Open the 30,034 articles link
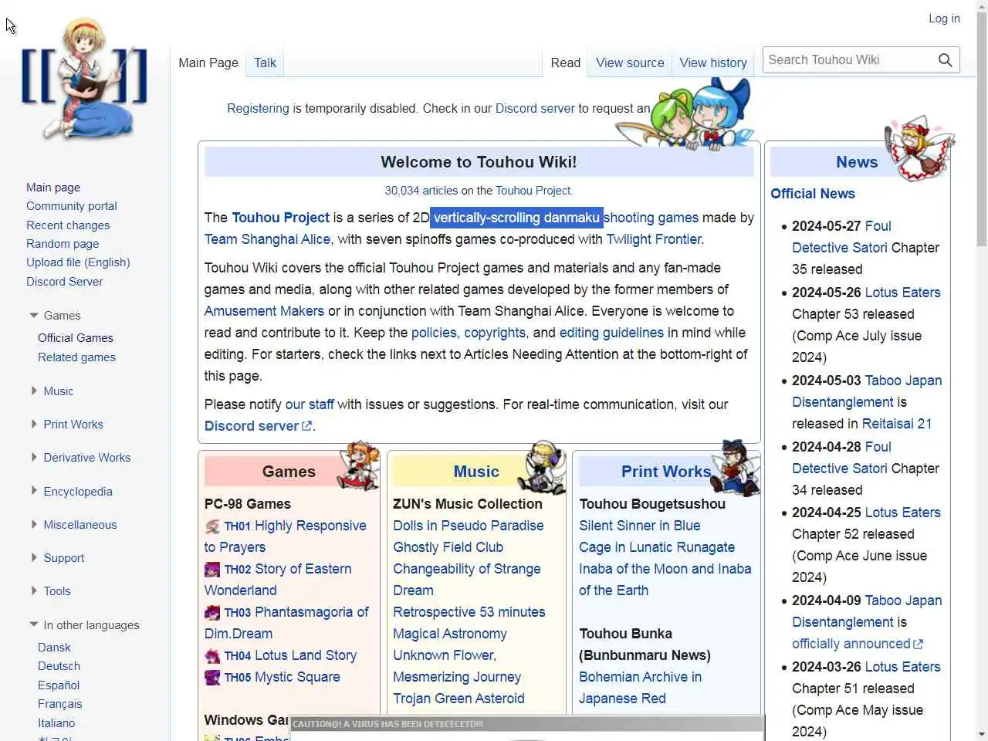988x741 pixels. [421, 191]
